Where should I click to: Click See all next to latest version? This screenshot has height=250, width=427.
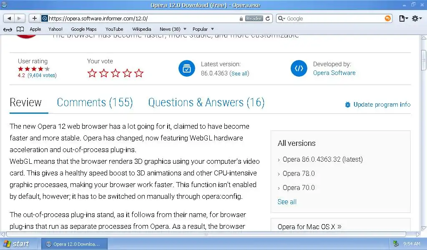pyautogui.click(x=239, y=73)
